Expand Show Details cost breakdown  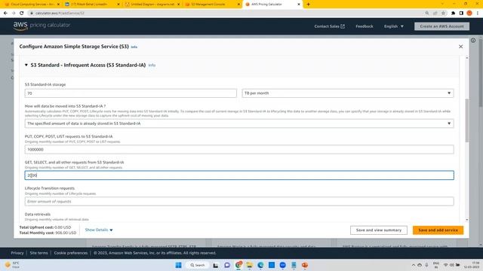coord(99,230)
